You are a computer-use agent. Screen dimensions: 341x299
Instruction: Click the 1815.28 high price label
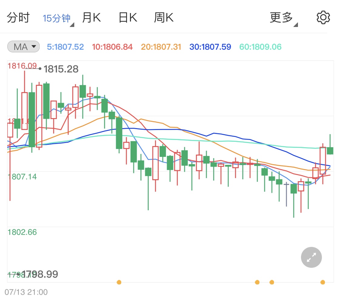click(61, 69)
